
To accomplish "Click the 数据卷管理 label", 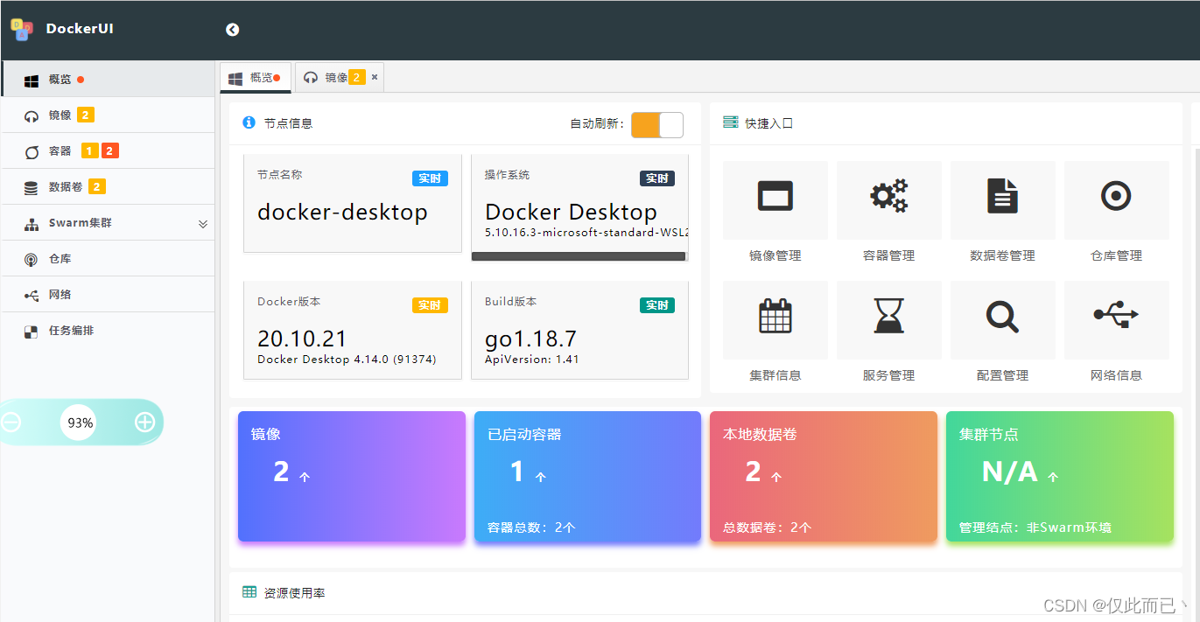I will click(1003, 255).
